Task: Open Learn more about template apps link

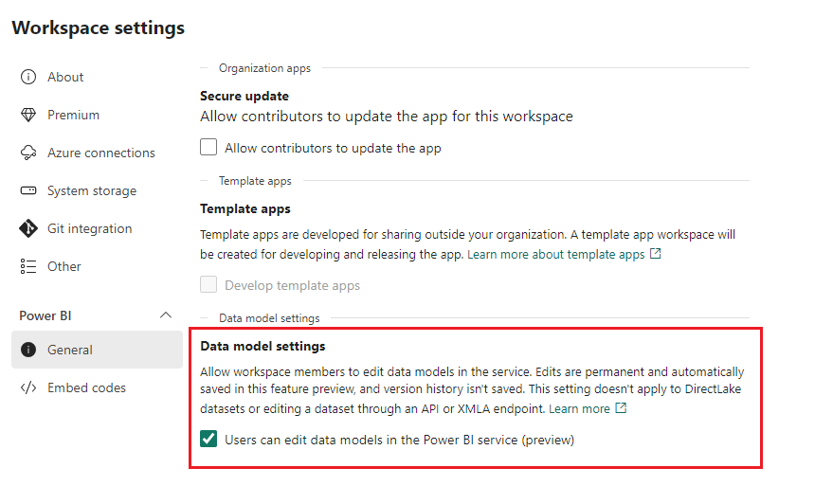Action: point(555,255)
